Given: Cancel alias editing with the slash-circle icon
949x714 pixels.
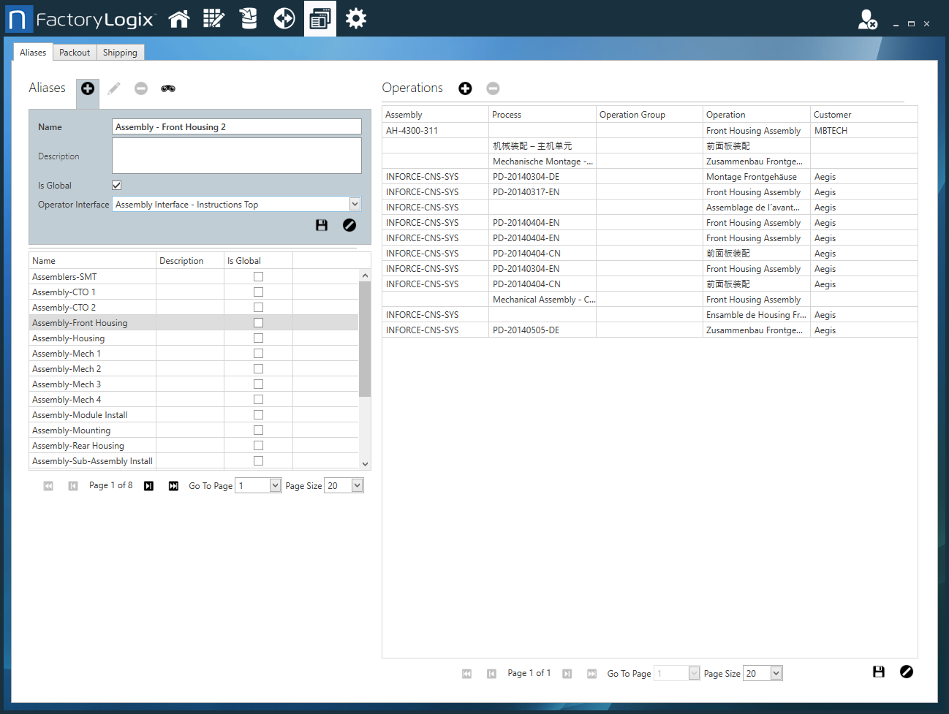Looking at the screenshot, I should click(349, 225).
